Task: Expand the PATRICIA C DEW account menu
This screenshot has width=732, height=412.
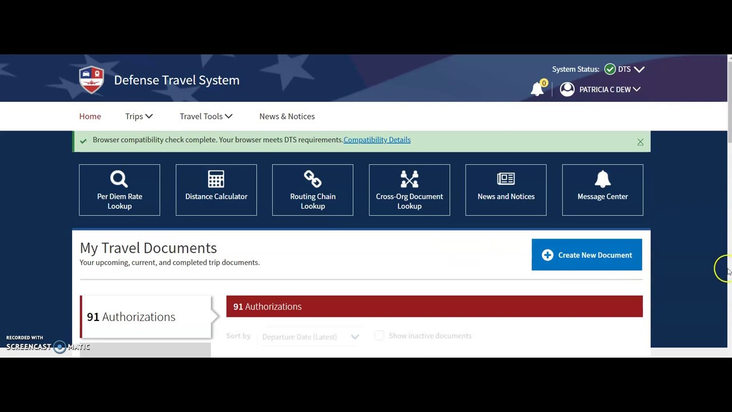Action: click(x=610, y=89)
